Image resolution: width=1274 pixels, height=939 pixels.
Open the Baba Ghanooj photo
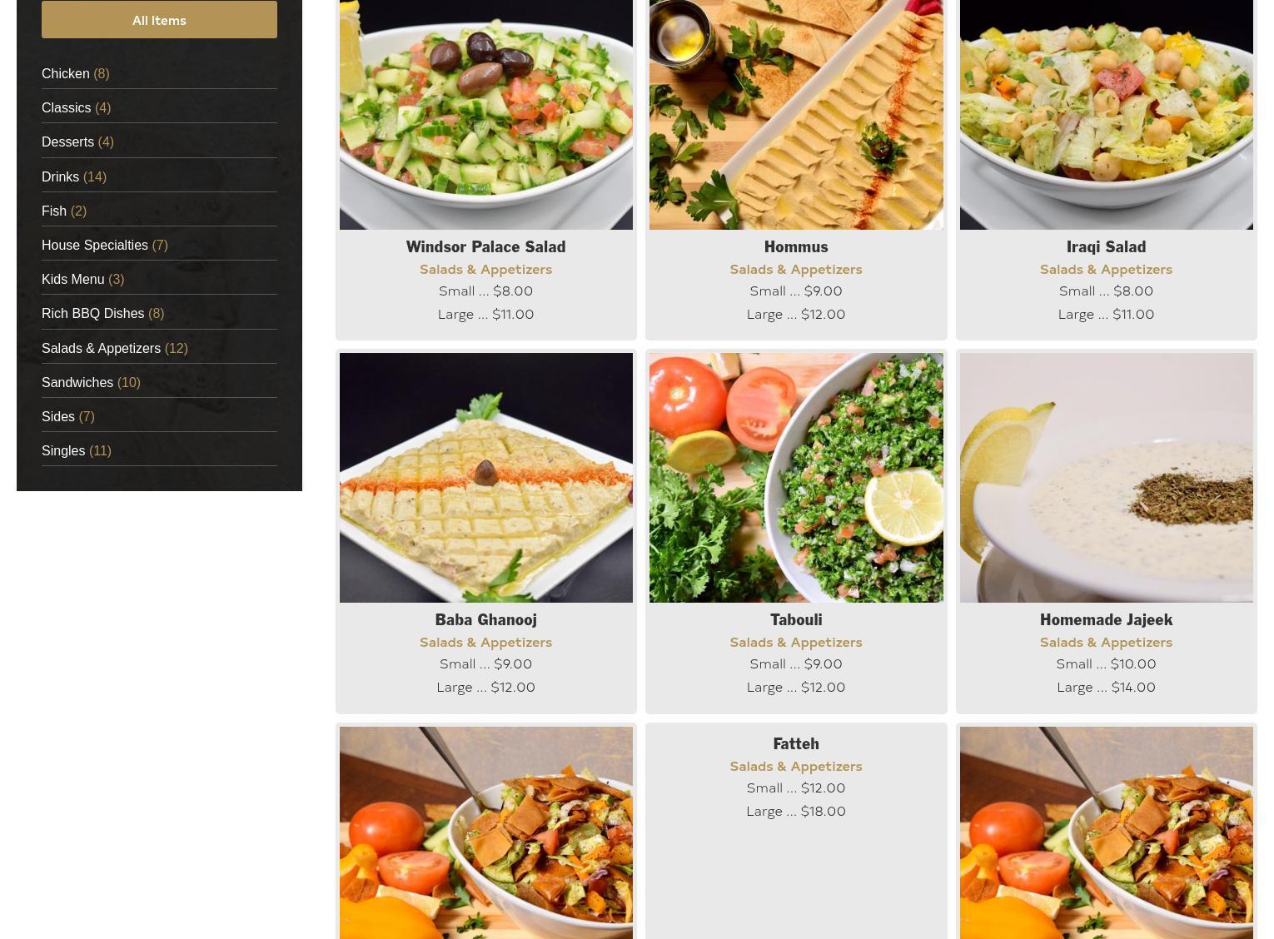tap(486, 478)
